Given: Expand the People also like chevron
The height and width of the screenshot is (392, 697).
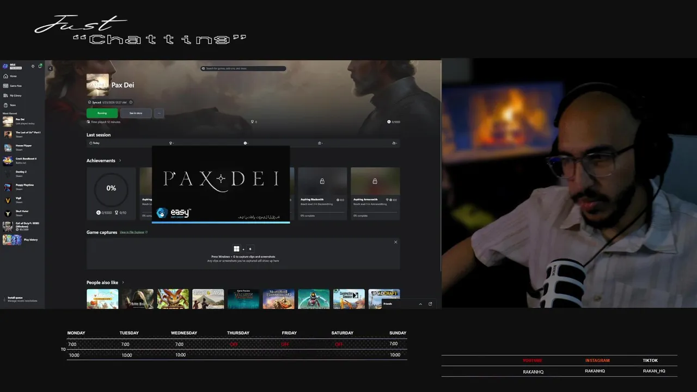Looking at the screenshot, I should click(123, 283).
